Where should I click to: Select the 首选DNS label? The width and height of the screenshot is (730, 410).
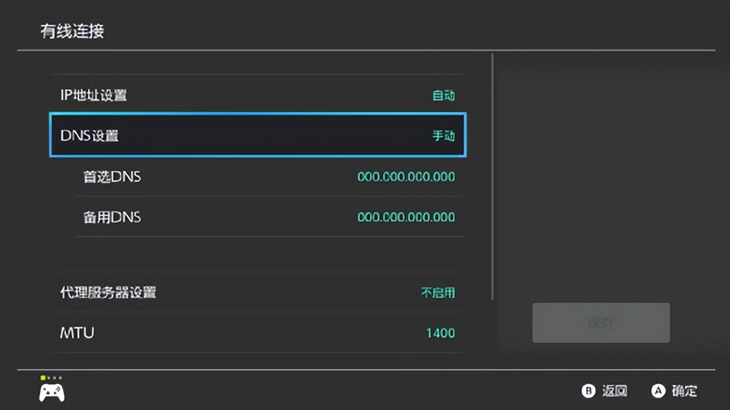(x=112, y=177)
